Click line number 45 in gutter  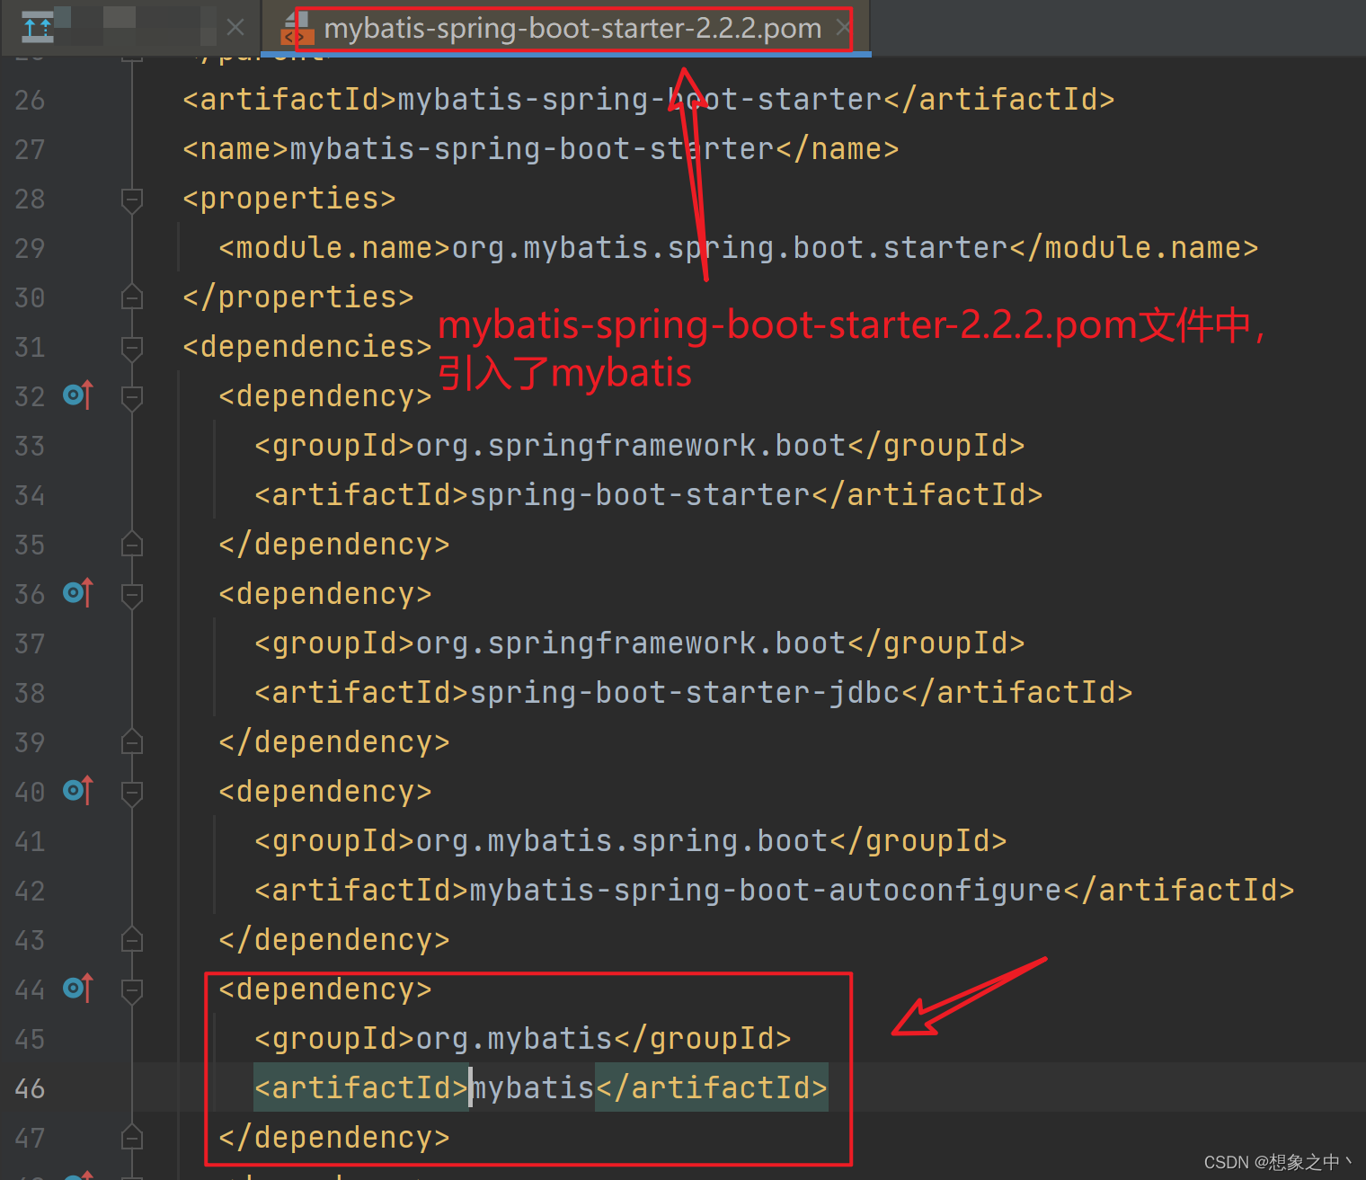(x=30, y=1039)
